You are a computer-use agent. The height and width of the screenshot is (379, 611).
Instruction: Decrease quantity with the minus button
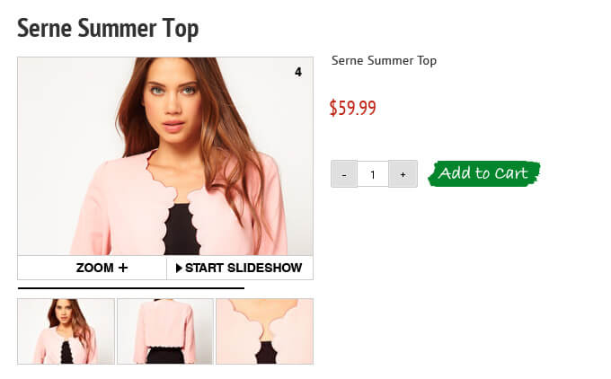344,173
